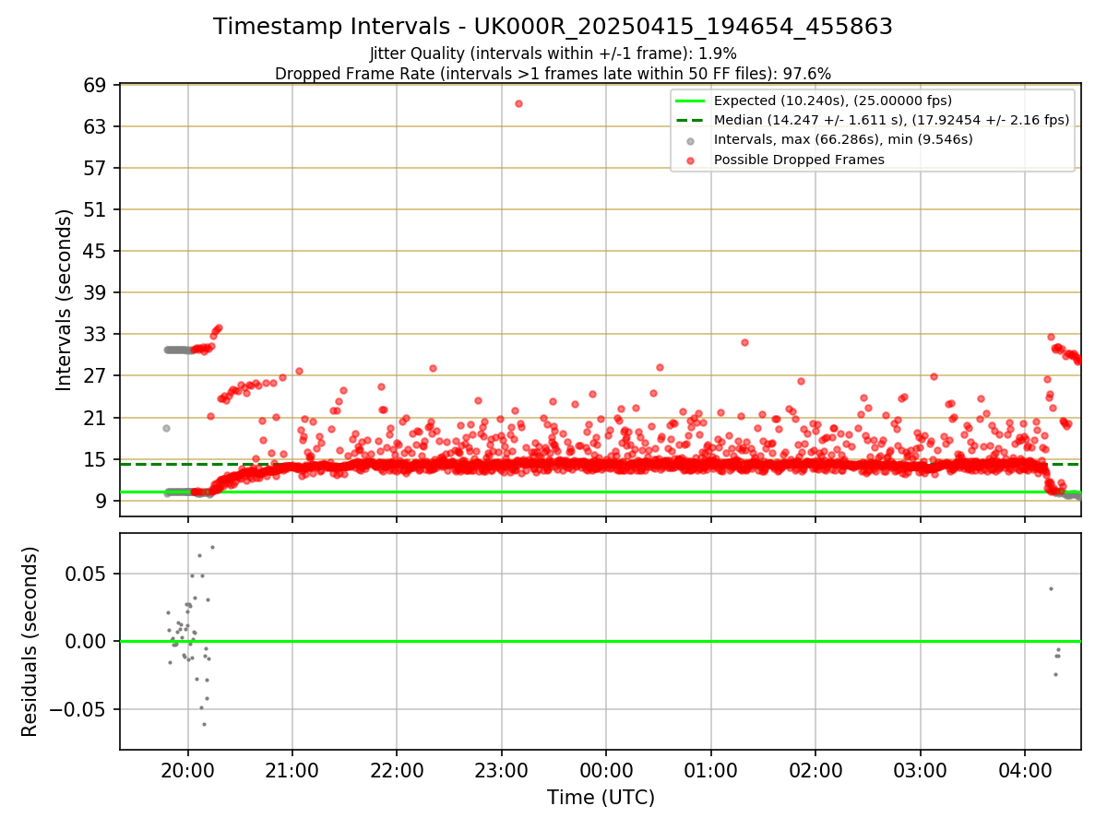Click the 'Residuals (seconds)' y-axis label
Screen dimensions: 1107x830
click(30, 641)
